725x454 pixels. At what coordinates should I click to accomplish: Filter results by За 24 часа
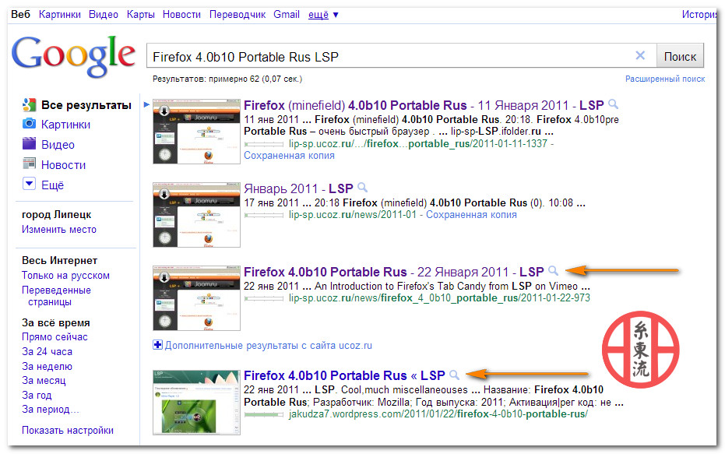pyautogui.click(x=48, y=352)
